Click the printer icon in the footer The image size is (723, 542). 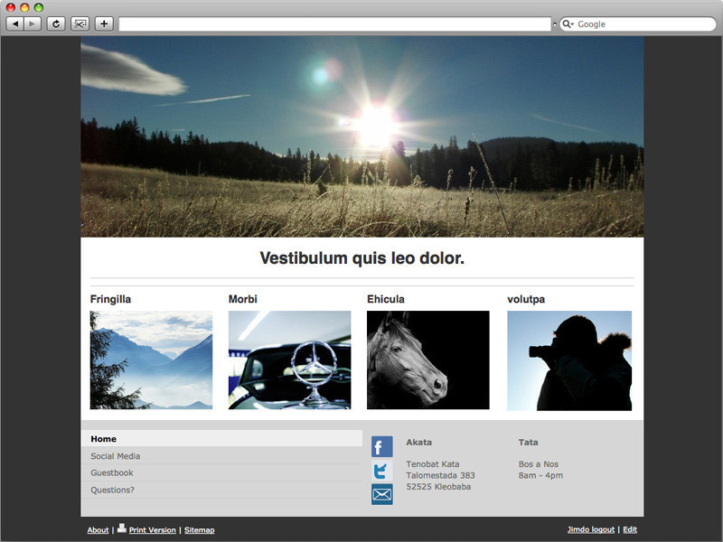122,528
